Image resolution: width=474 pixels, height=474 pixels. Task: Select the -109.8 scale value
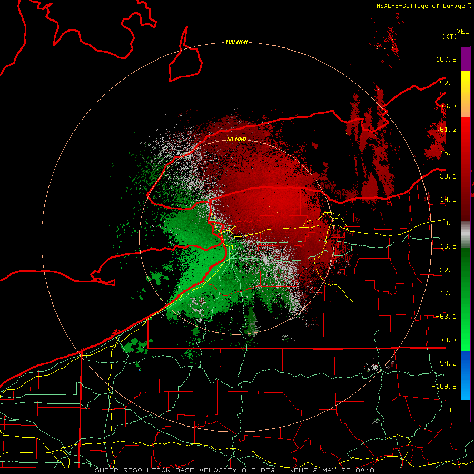pyautogui.click(x=444, y=387)
